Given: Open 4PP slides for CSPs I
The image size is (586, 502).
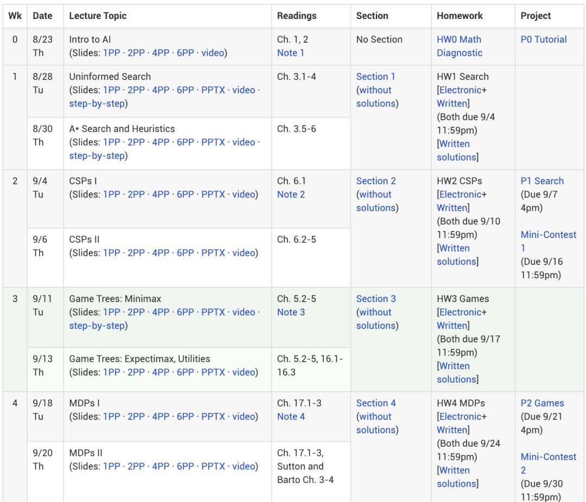Looking at the screenshot, I should click(161, 194).
